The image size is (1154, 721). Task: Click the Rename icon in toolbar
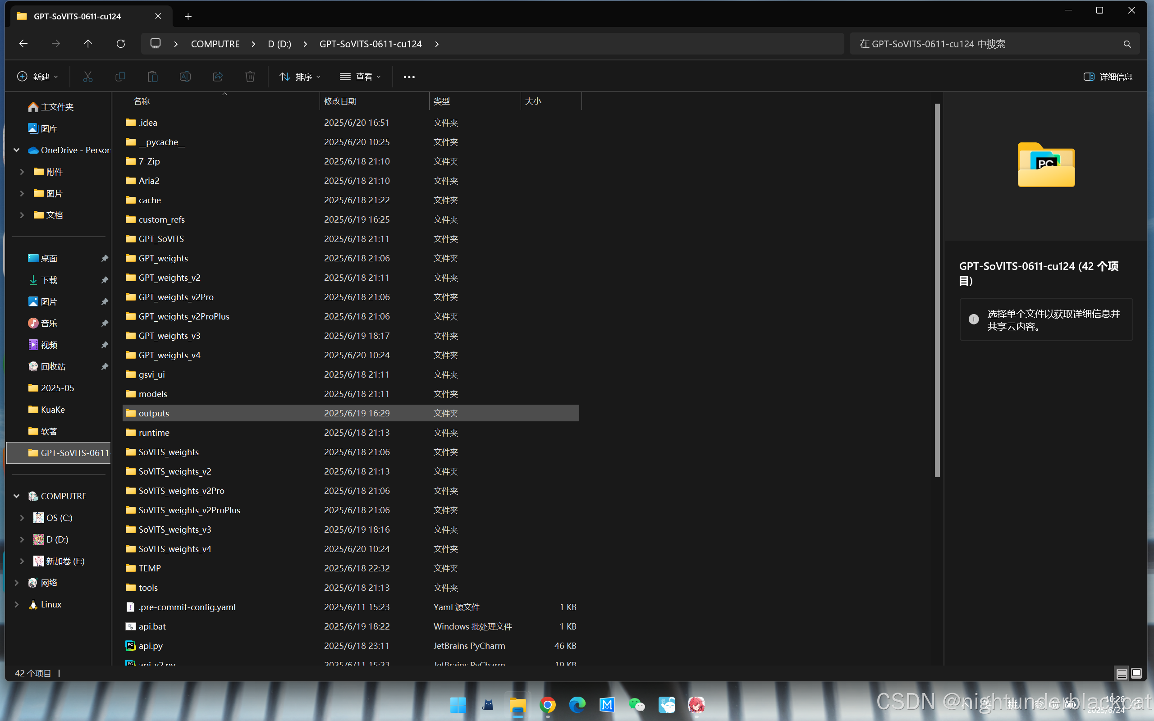[185, 77]
